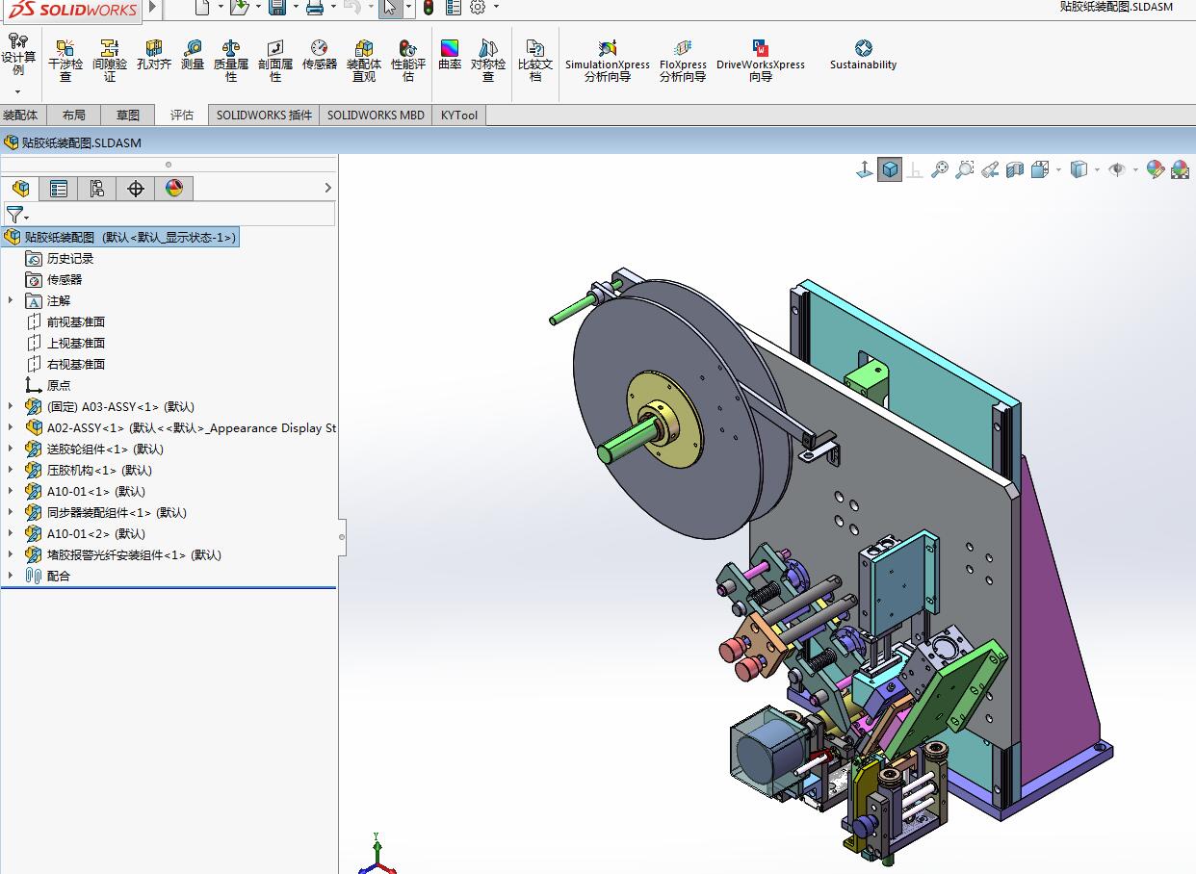Launch SimulationXpress analysis wizard
The image size is (1196, 874).
608,60
